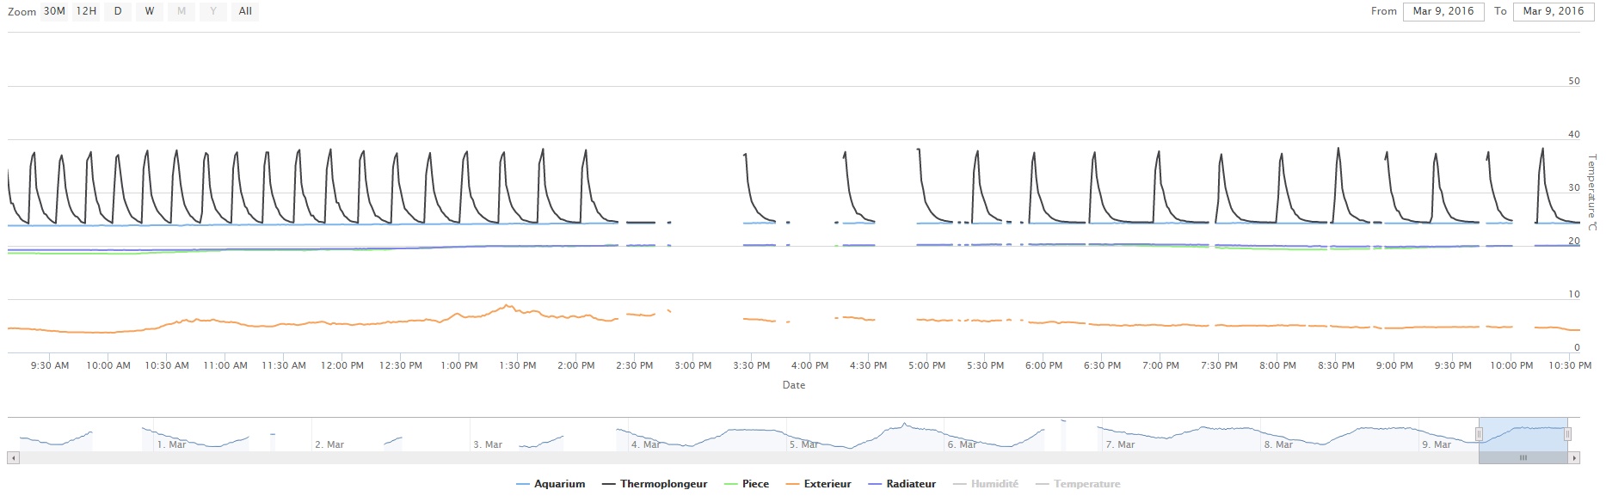Click the navigator scrollbar right arrow
This screenshot has height=496, width=1606.
[x=1575, y=458]
